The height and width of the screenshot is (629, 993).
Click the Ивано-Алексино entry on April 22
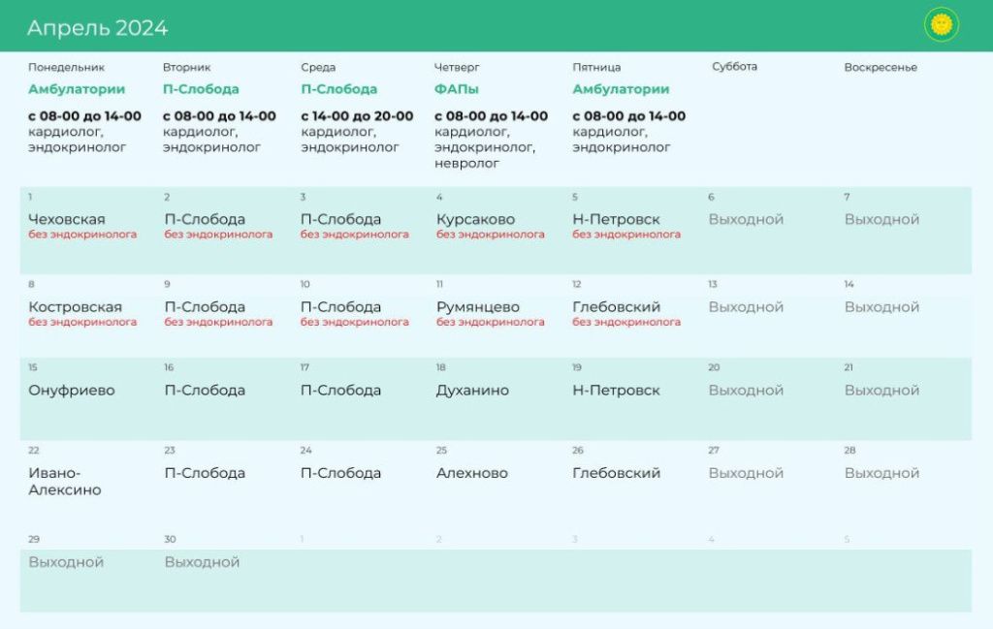click(64, 482)
